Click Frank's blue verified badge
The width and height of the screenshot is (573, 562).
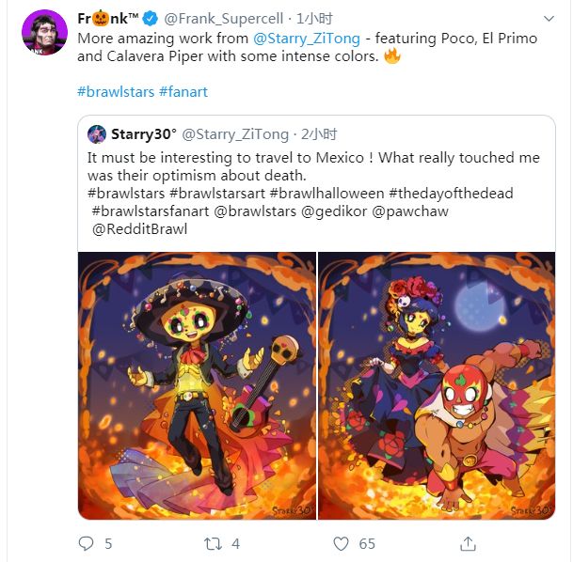tap(151, 19)
